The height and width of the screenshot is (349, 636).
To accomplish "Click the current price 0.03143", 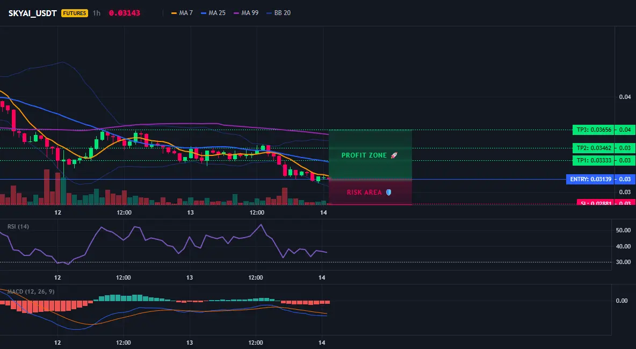I will [x=125, y=13].
